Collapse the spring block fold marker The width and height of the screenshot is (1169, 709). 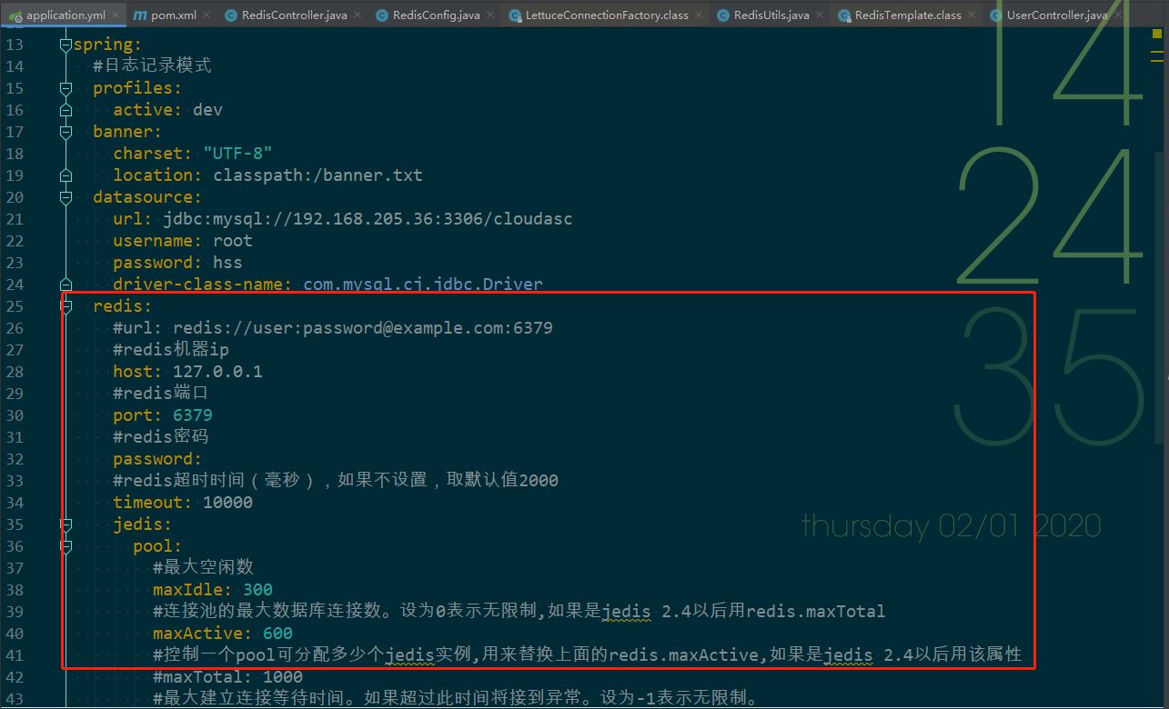(x=66, y=45)
